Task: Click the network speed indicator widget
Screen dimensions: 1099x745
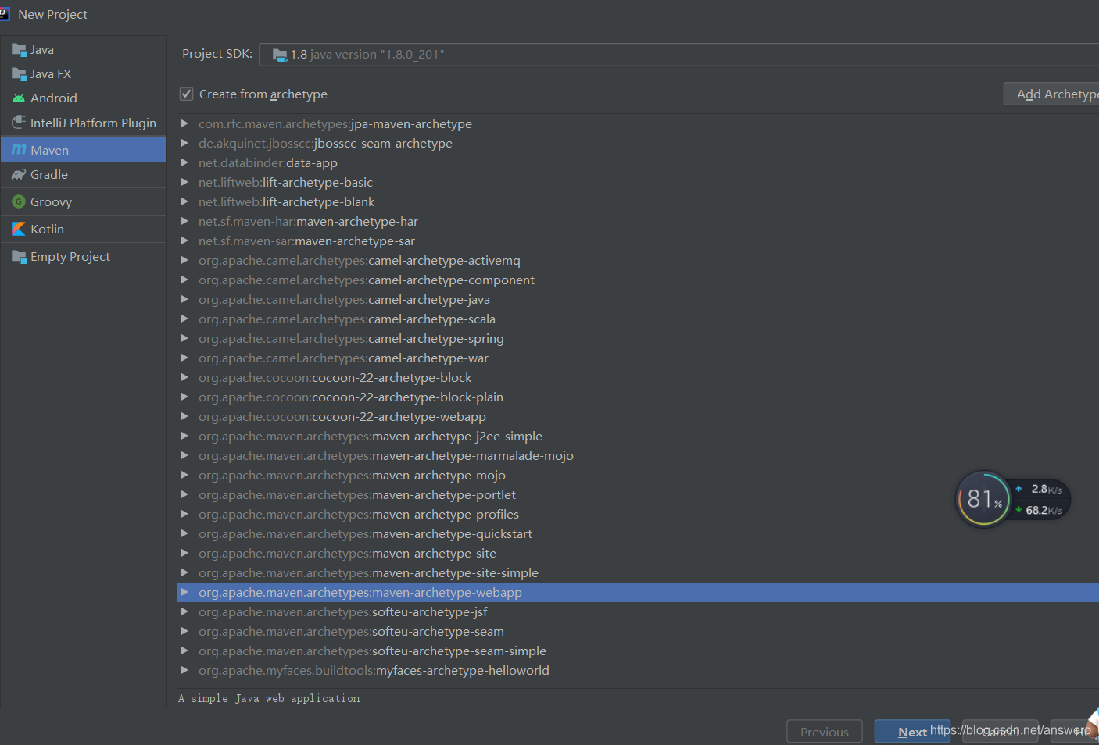Action: tap(1040, 500)
